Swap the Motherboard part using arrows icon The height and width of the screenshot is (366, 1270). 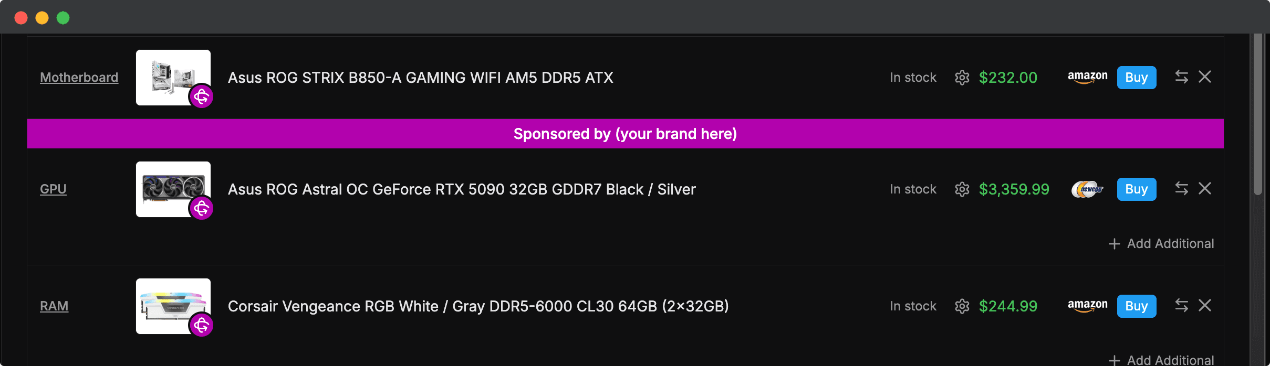click(x=1181, y=77)
